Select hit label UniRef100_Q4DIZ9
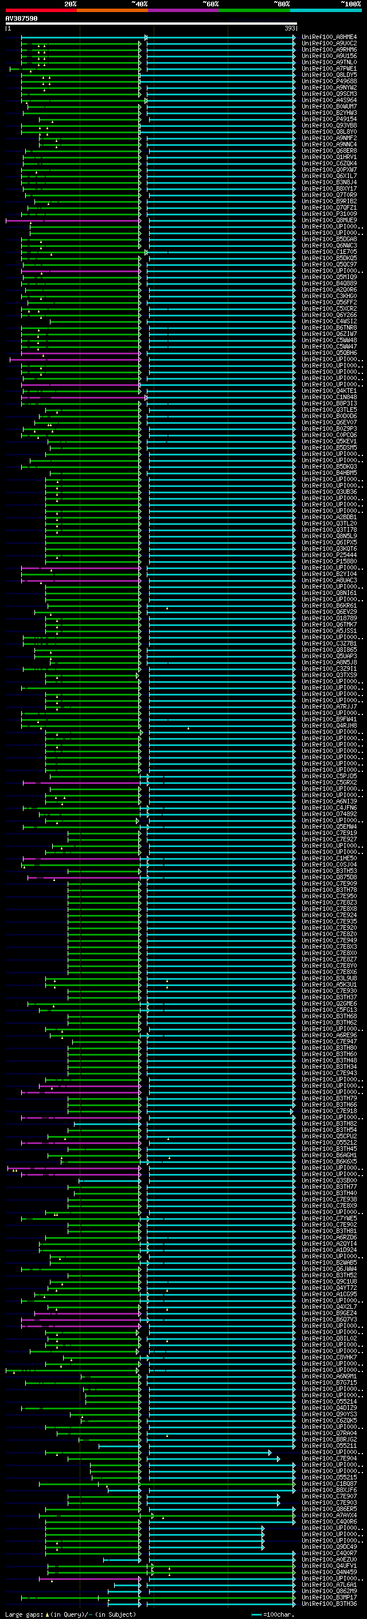This screenshot has width=367, height=1619. [x=329, y=1408]
